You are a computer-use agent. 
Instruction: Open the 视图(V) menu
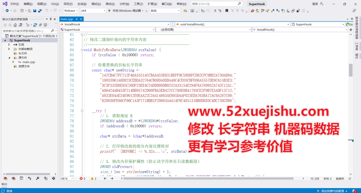tap(42, 4)
